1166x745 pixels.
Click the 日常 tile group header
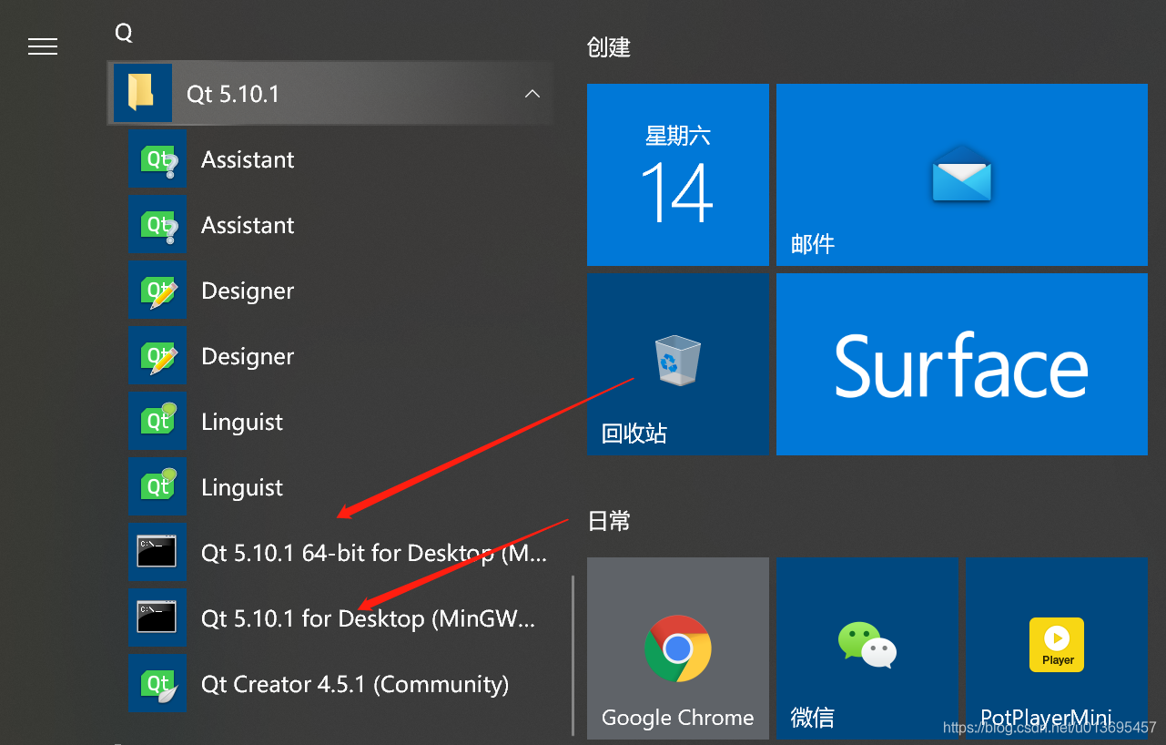pos(609,521)
